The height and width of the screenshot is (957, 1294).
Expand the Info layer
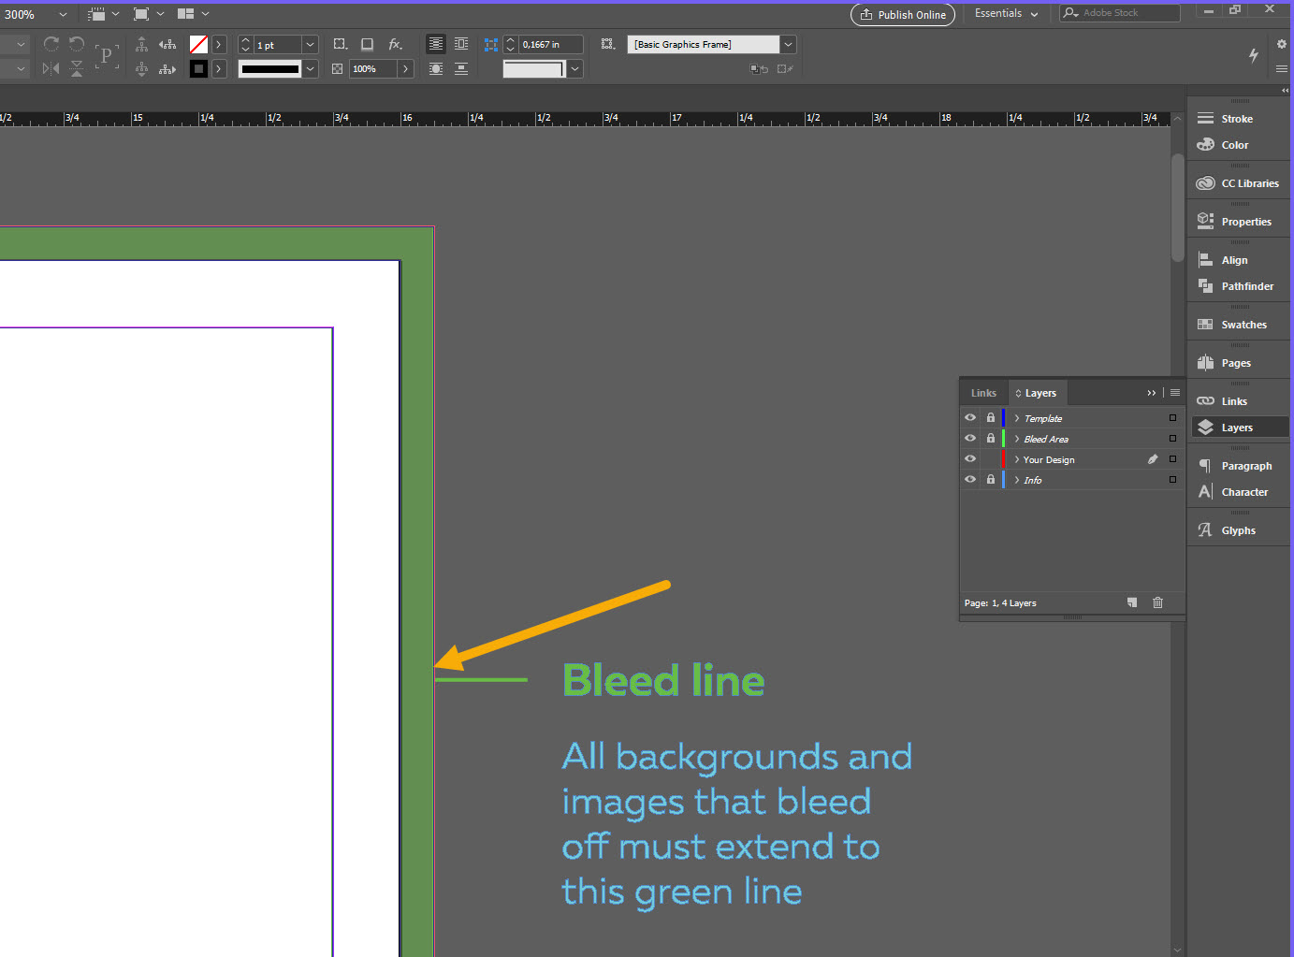(x=1017, y=480)
